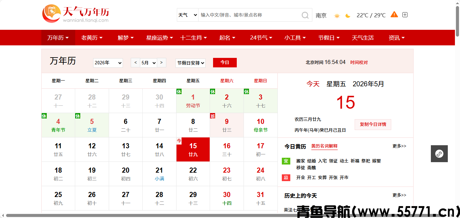Go to next month arrow
The height and width of the screenshot is (218, 460).
pyautogui.click(x=162, y=63)
